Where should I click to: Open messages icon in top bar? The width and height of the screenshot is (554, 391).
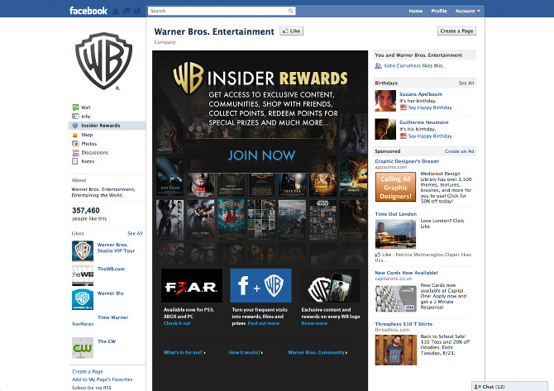(127, 12)
